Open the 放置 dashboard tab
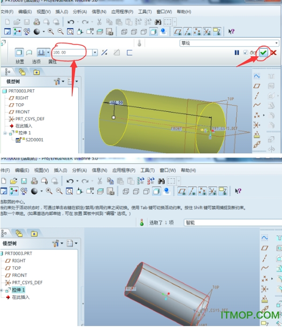282x327 pixels. (x=20, y=61)
